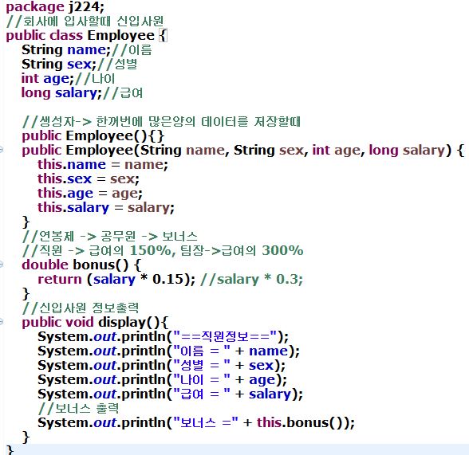
Task: Collapse the Employee parameterized constructor fold marker
Action: point(2,149)
